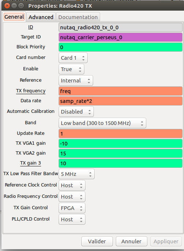Click the Radio Frequency Control label
Viewport: 184px width, 251px height.
click(x=30, y=196)
